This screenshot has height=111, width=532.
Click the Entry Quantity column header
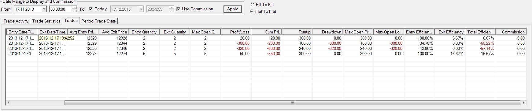[144, 32]
